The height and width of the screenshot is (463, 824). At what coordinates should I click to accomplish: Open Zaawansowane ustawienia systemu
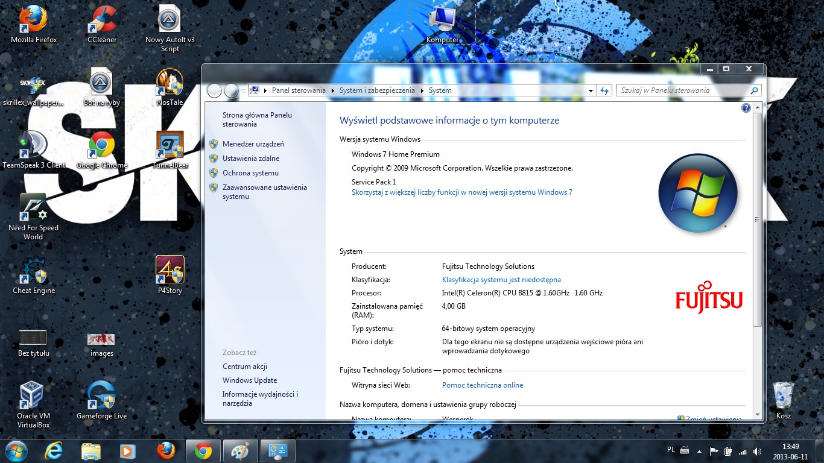click(264, 192)
